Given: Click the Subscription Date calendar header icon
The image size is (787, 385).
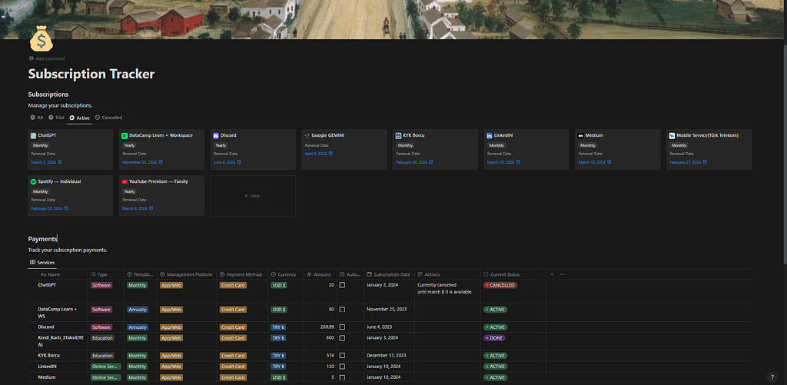Looking at the screenshot, I should point(370,274).
